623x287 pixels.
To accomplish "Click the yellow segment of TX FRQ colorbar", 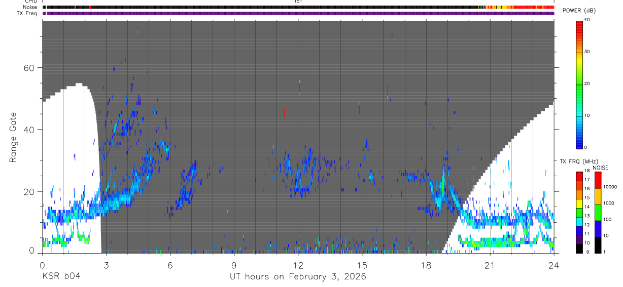I will tap(579, 202).
